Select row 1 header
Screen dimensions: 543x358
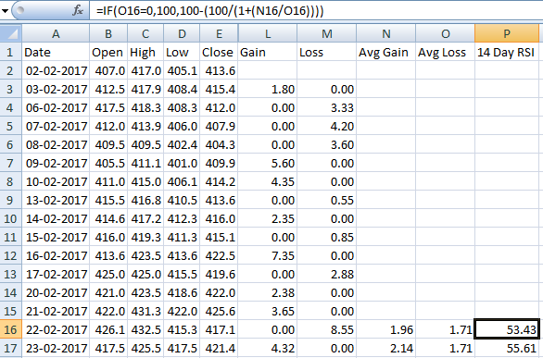pos(11,52)
